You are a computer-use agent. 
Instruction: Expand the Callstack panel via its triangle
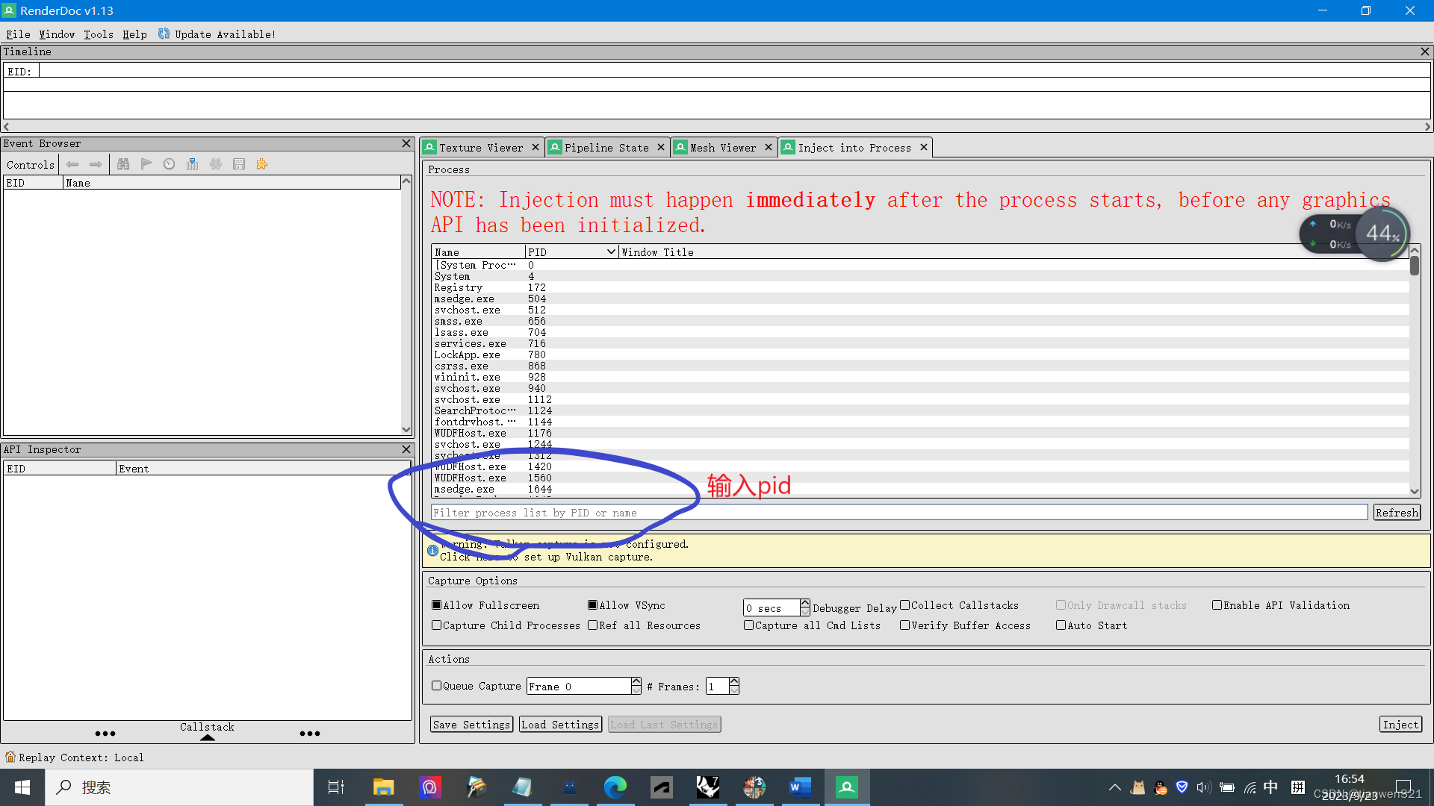click(x=207, y=737)
